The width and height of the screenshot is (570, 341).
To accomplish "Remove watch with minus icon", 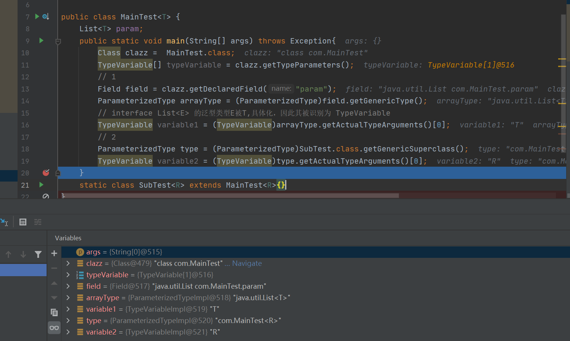I will 54,268.
